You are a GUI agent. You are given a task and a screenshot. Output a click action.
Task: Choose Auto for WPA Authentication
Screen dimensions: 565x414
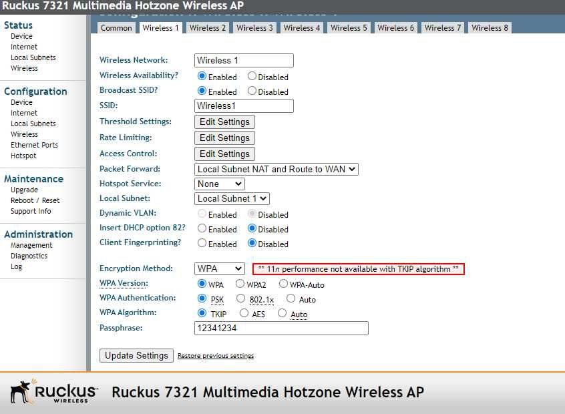click(291, 298)
